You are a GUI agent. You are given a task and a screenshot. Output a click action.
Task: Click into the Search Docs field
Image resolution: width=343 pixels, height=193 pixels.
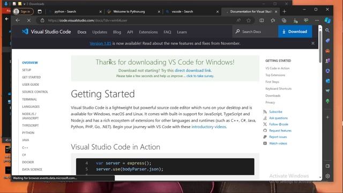(255, 32)
